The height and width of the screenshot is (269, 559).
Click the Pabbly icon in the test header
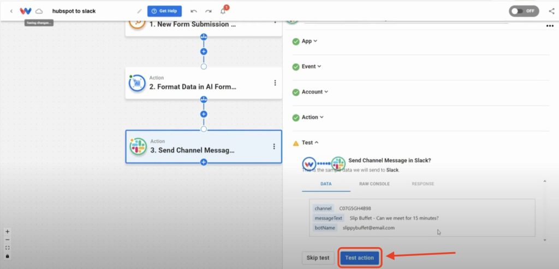309,164
